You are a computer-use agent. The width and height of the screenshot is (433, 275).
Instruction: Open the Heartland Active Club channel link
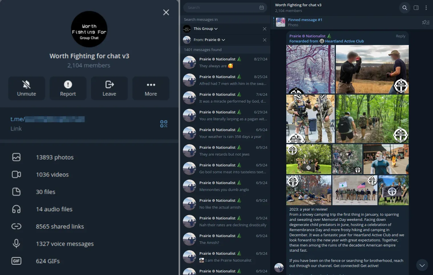[344, 41]
